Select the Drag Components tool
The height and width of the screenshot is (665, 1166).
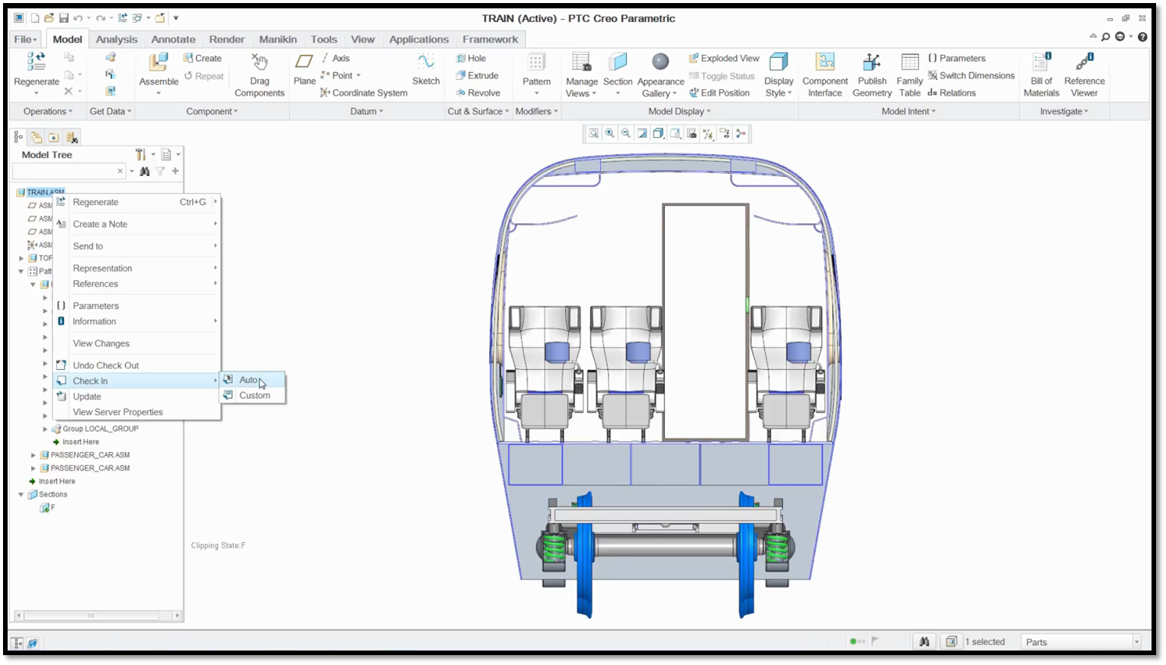coord(259,75)
